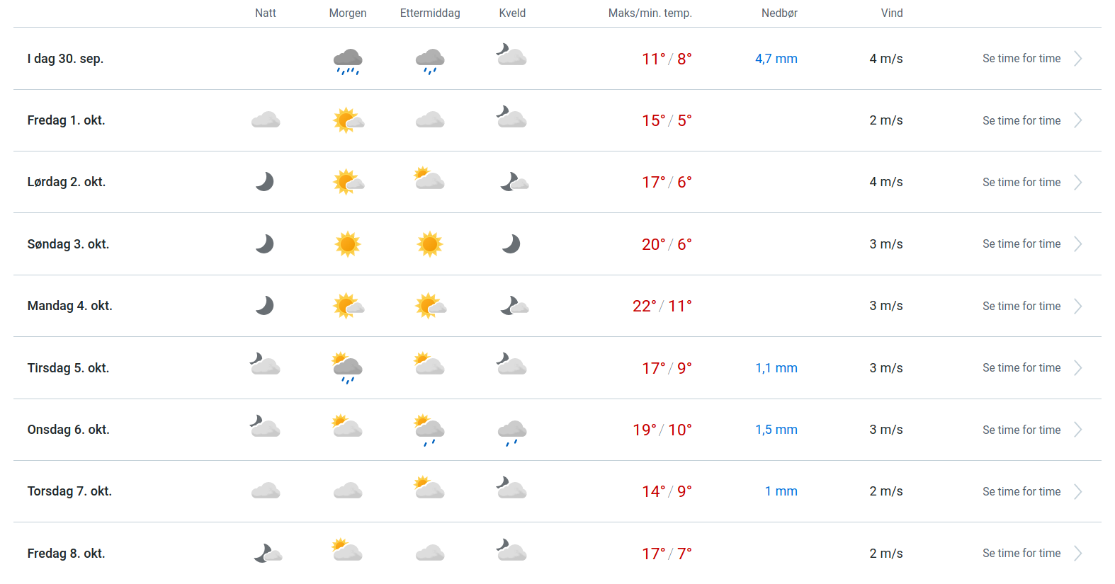Click the 4,7 mm precipitation value
The image size is (1115, 584).
(x=776, y=59)
